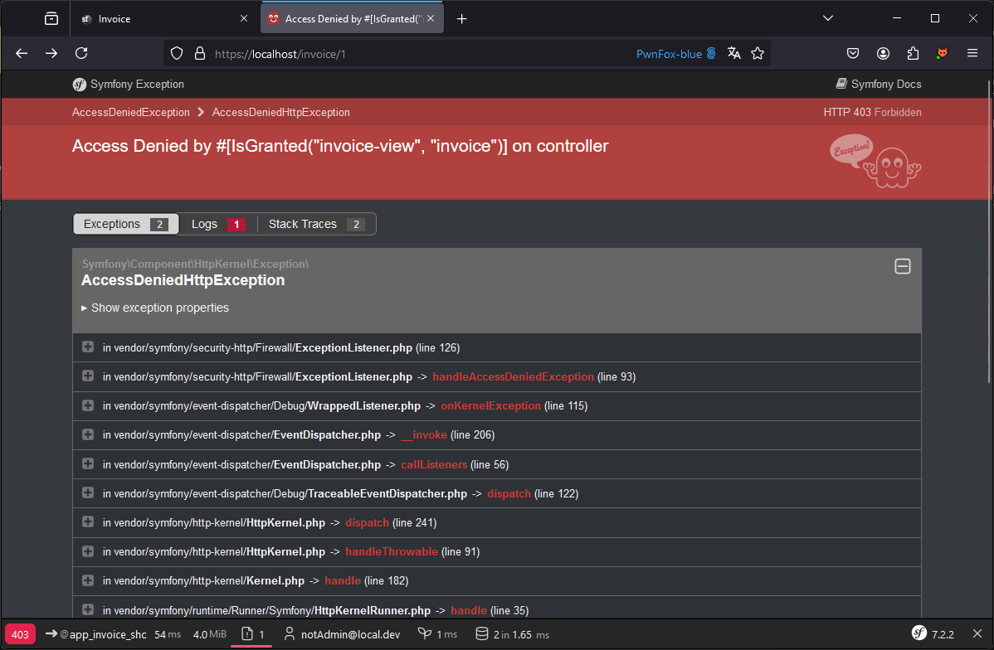Expand the HttpKernel.php handleThrowable trace
The image size is (994, 650).
coord(88,551)
